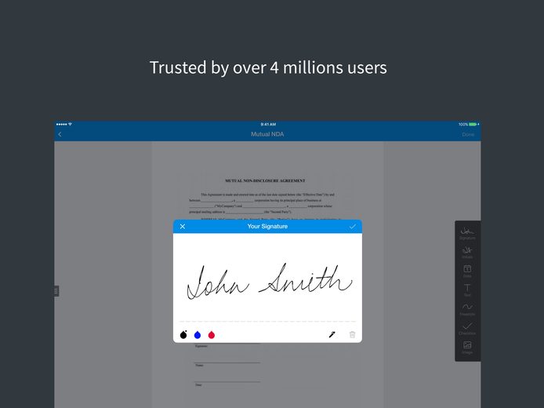The width and height of the screenshot is (544, 408).
Task: Click the Wi-Fi signal indicator
Action: point(70,124)
